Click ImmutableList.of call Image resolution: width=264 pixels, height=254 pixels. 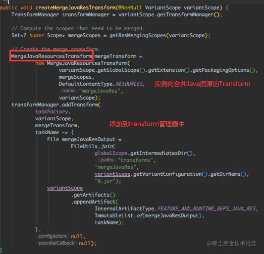[118, 216]
